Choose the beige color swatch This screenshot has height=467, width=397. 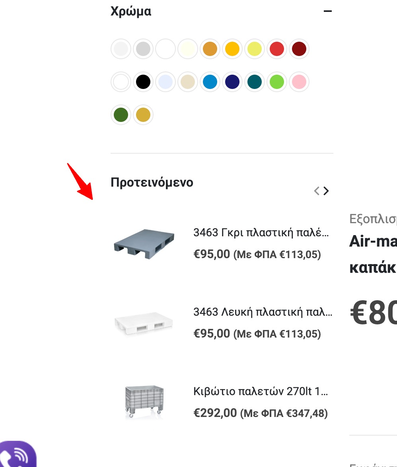[x=188, y=82]
